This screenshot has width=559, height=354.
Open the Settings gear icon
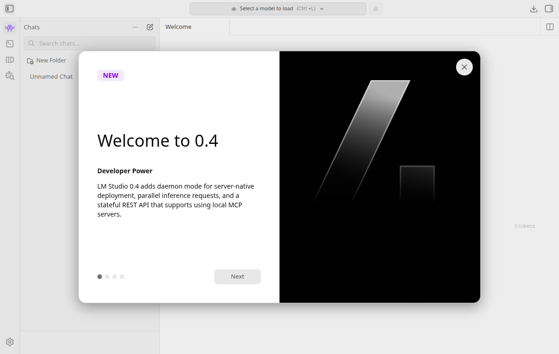click(x=10, y=342)
